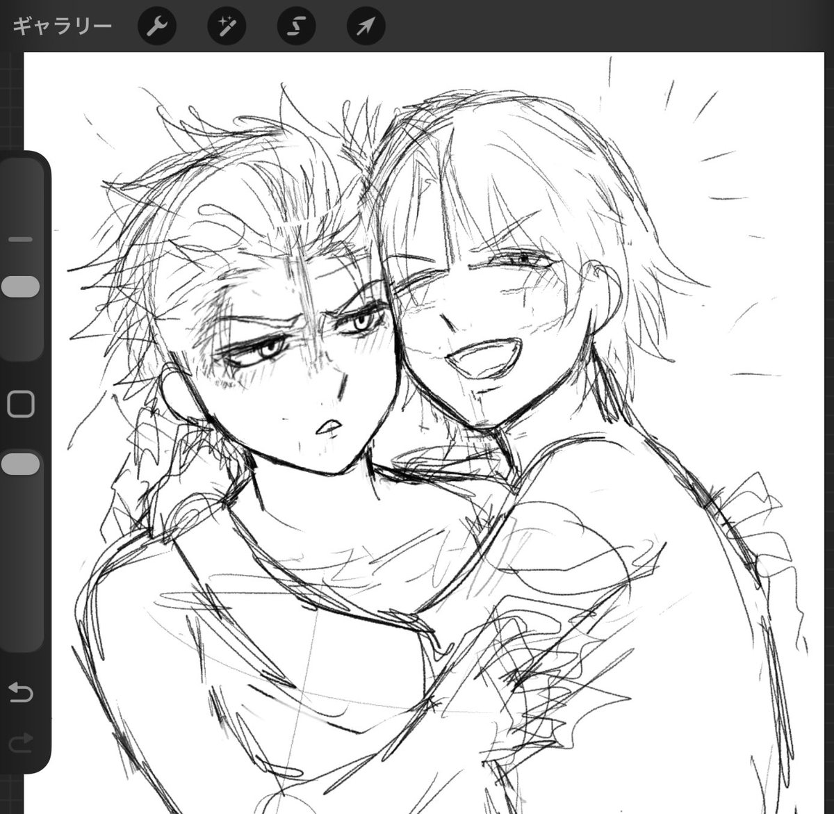This screenshot has height=814, width=834.
Task: Tap the square modify button in sidebar
Action: point(20,404)
